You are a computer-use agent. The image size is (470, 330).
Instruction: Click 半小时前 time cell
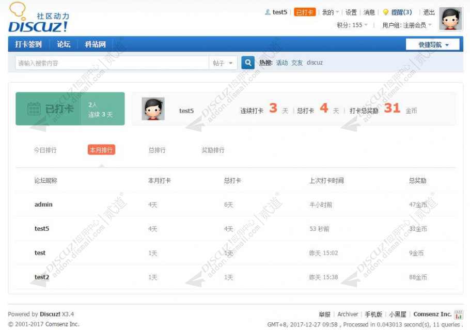(x=321, y=205)
